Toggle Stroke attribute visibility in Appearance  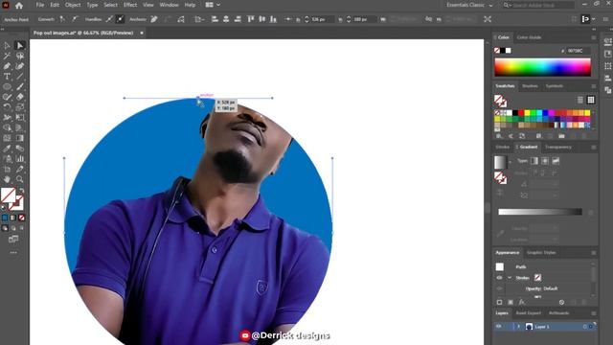(499, 278)
